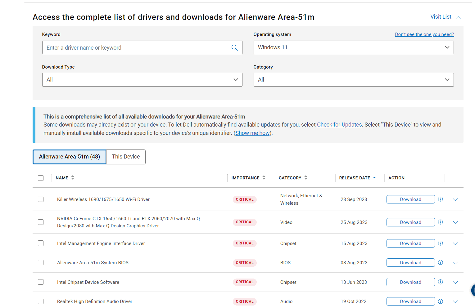The height and width of the screenshot is (308, 475).
Task: Tick the Realtek High Definition Audio Driver checkbox
Action: click(41, 301)
